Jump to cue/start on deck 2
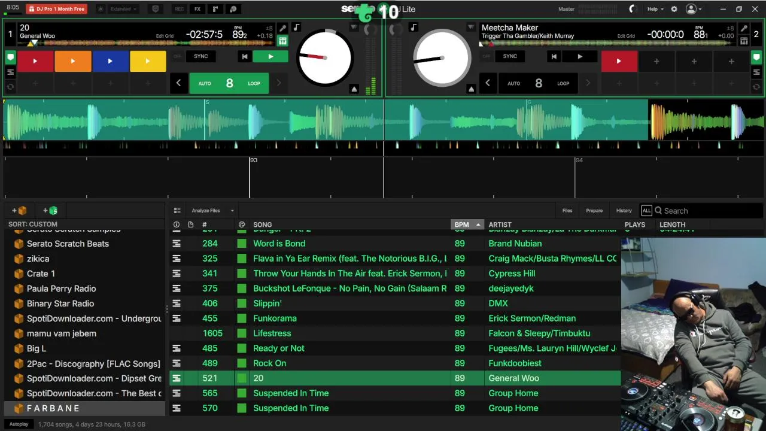 point(554,56)
